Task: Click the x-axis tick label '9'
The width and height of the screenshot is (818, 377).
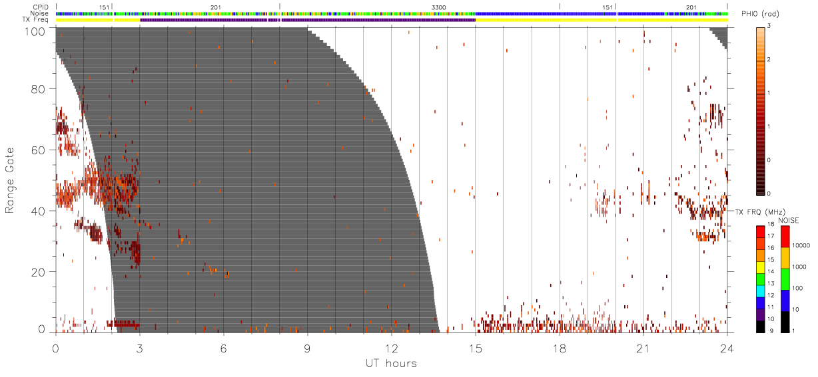Action: coord(307,348)
